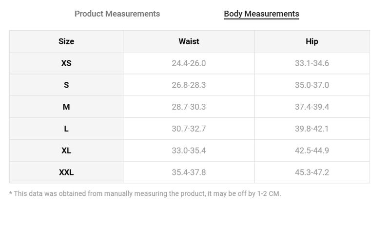Click the XS waist value 24.4-26.0
The height and width of the screenshot is (228, 390).
coord(189,63)
